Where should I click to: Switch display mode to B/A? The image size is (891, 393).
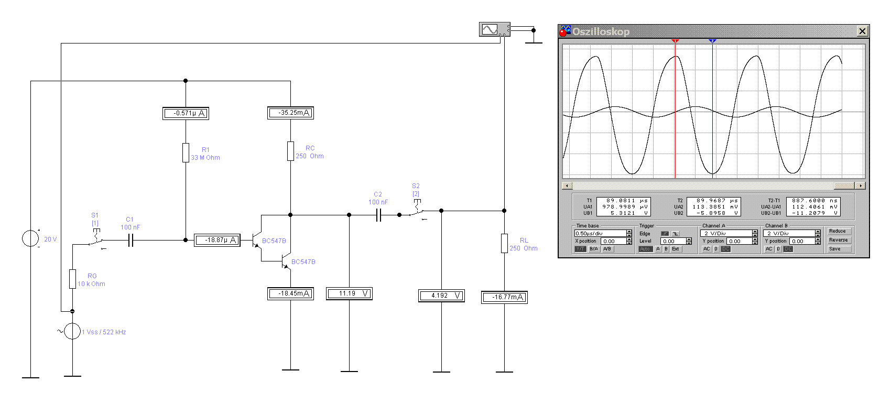point(594,249)
